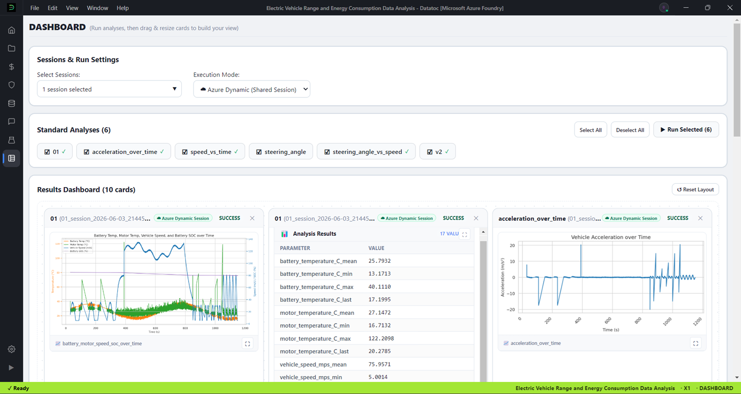
Task: Toggle the steering_angle checkbox
Action: pyautogui.click(x=259, y=152)
